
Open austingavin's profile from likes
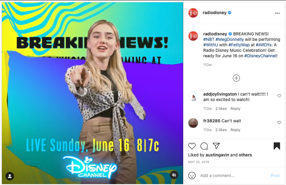tap(217, 155)
